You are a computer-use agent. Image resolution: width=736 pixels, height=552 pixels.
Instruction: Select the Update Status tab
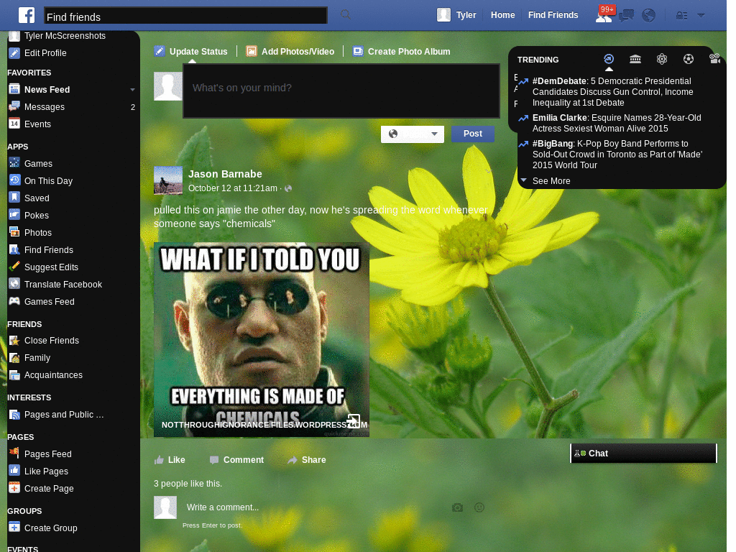click(x=191, y=52)
